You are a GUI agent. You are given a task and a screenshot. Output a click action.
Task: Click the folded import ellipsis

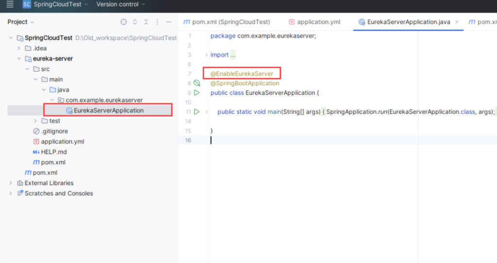[x=233, y=55]
